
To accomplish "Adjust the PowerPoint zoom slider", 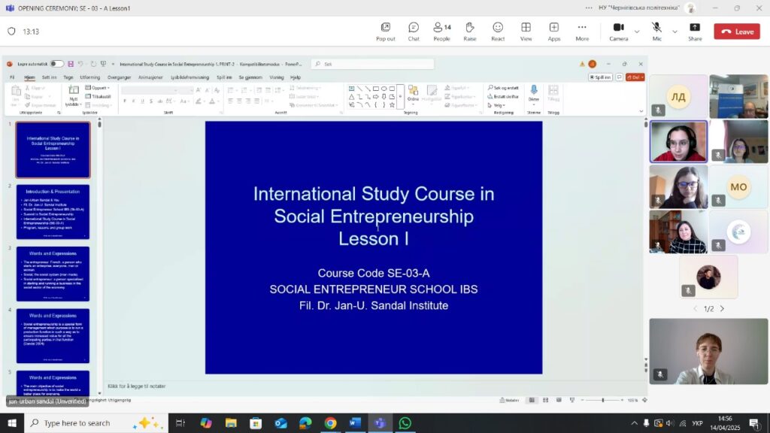I will (x=602, y=400).
